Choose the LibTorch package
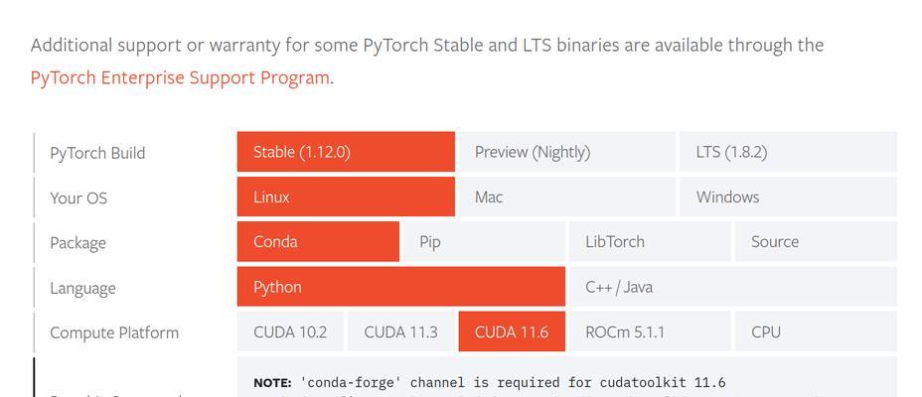 coord(650,241)
